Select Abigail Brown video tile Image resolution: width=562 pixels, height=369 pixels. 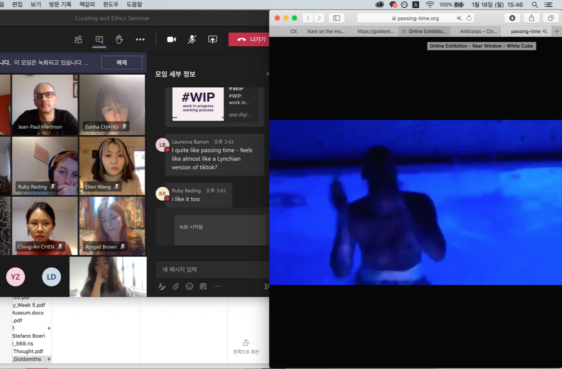coord(112,226)
